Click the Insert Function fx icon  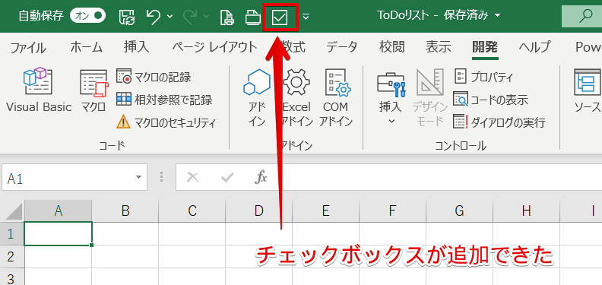[x=261, y=177]
